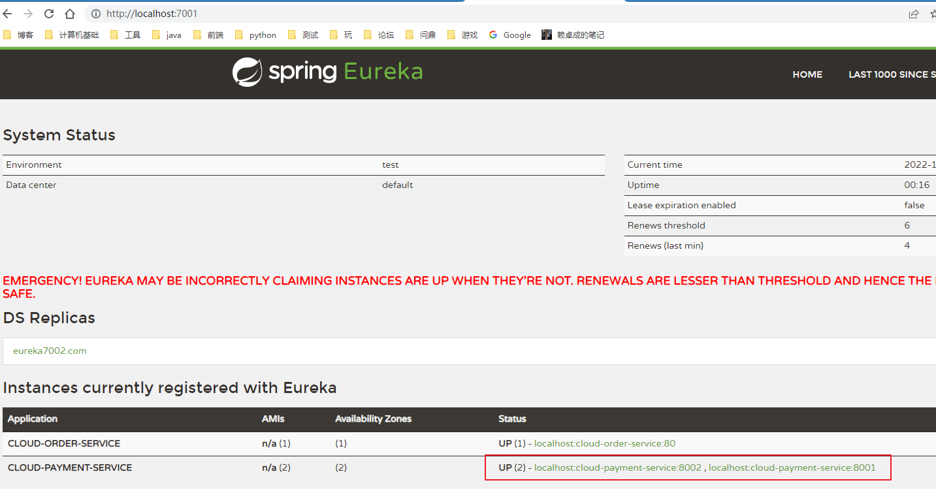Open the 游戏 bookmark folder
936x489 pixels.
pyautogui.click(x=462, y=35)
